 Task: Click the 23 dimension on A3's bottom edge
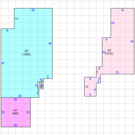click(117, 72)
